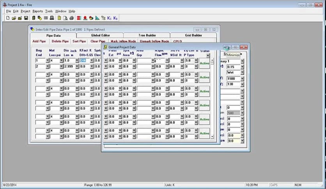Viewport: 326px width, 189px height.
Task: Click the General Project Data window icon
Action: [x=105, y=47]
